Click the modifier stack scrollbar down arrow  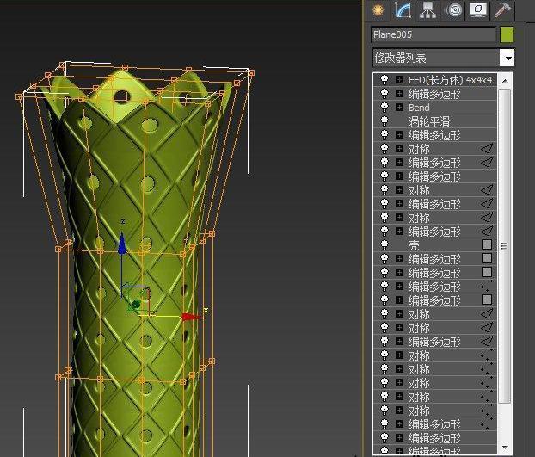point(505,447)
